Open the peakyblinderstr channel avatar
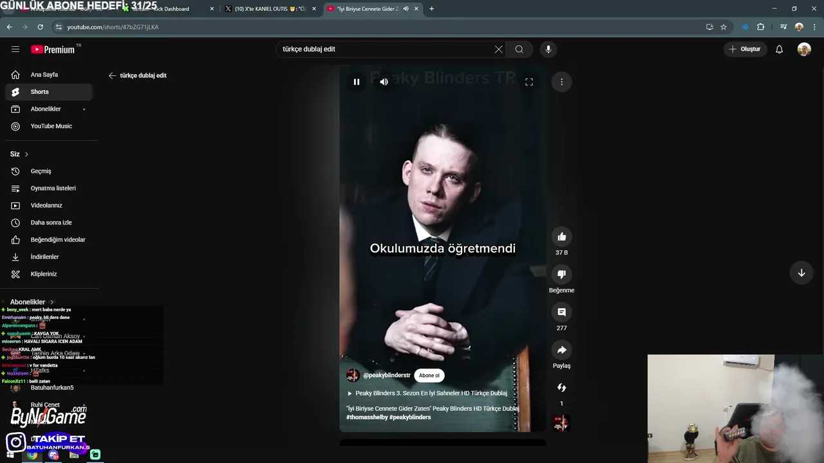The width and height of the screenshot is (824, 463). [x=353, y=376]
